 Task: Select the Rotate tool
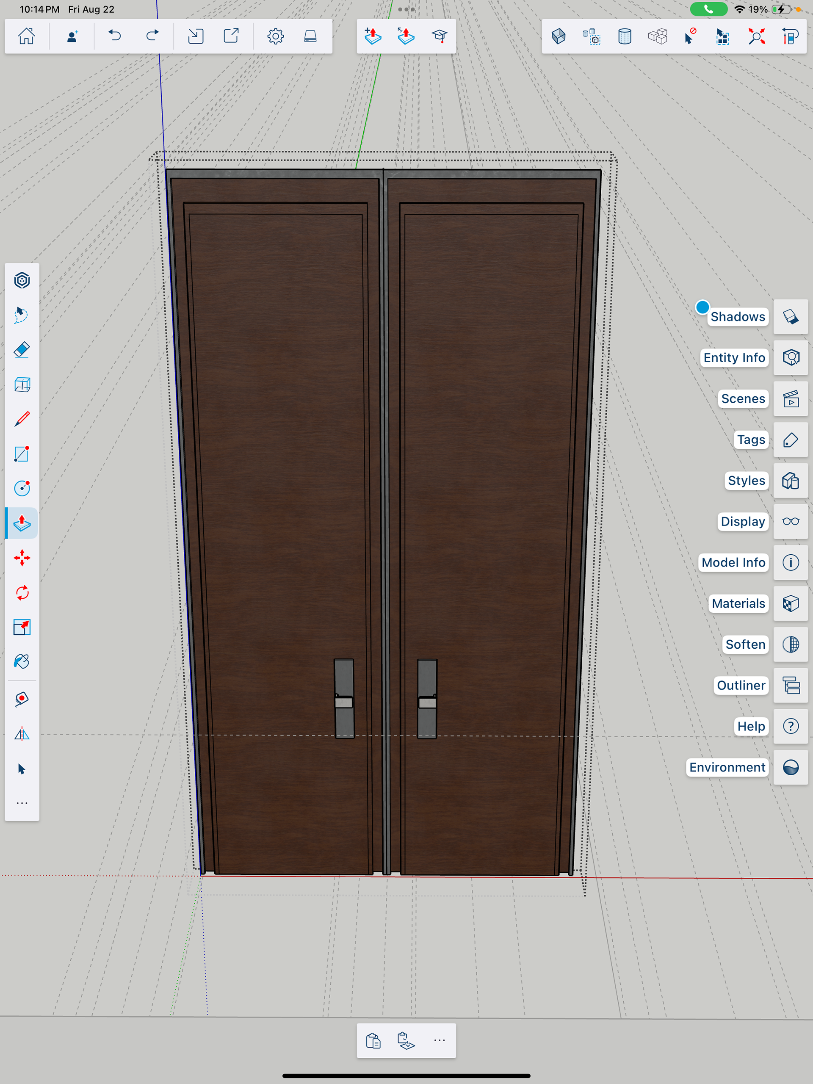(22, 593)
